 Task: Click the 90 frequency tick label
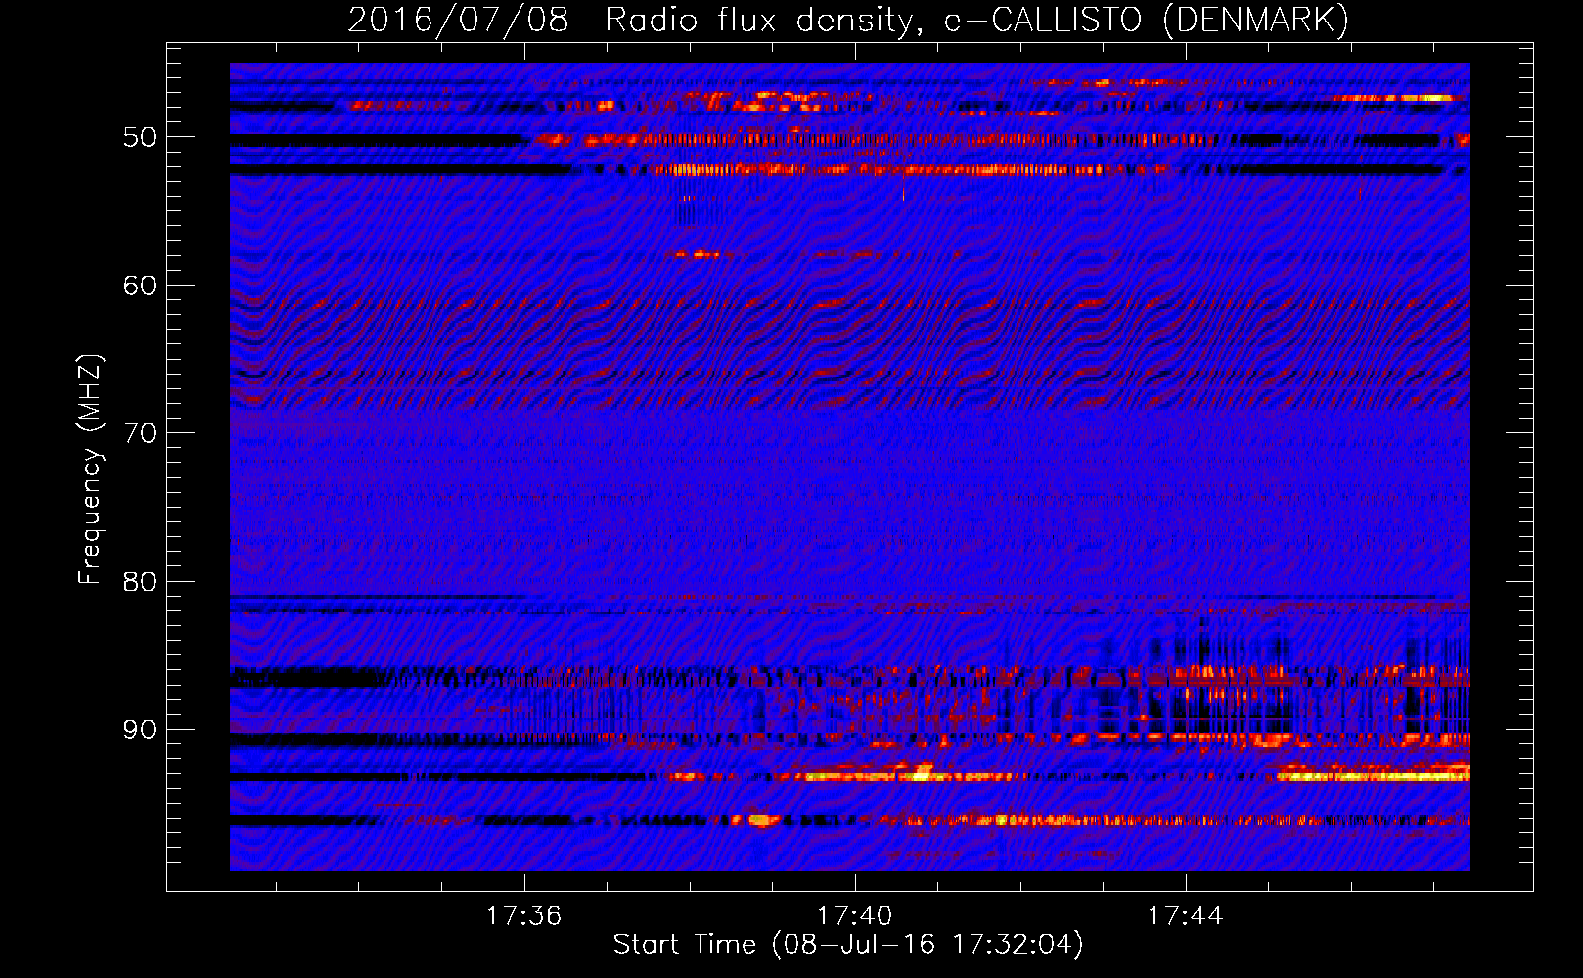click(x=140, y=730)
